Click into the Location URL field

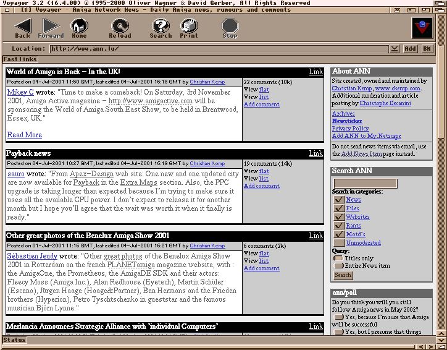point(219,49)
